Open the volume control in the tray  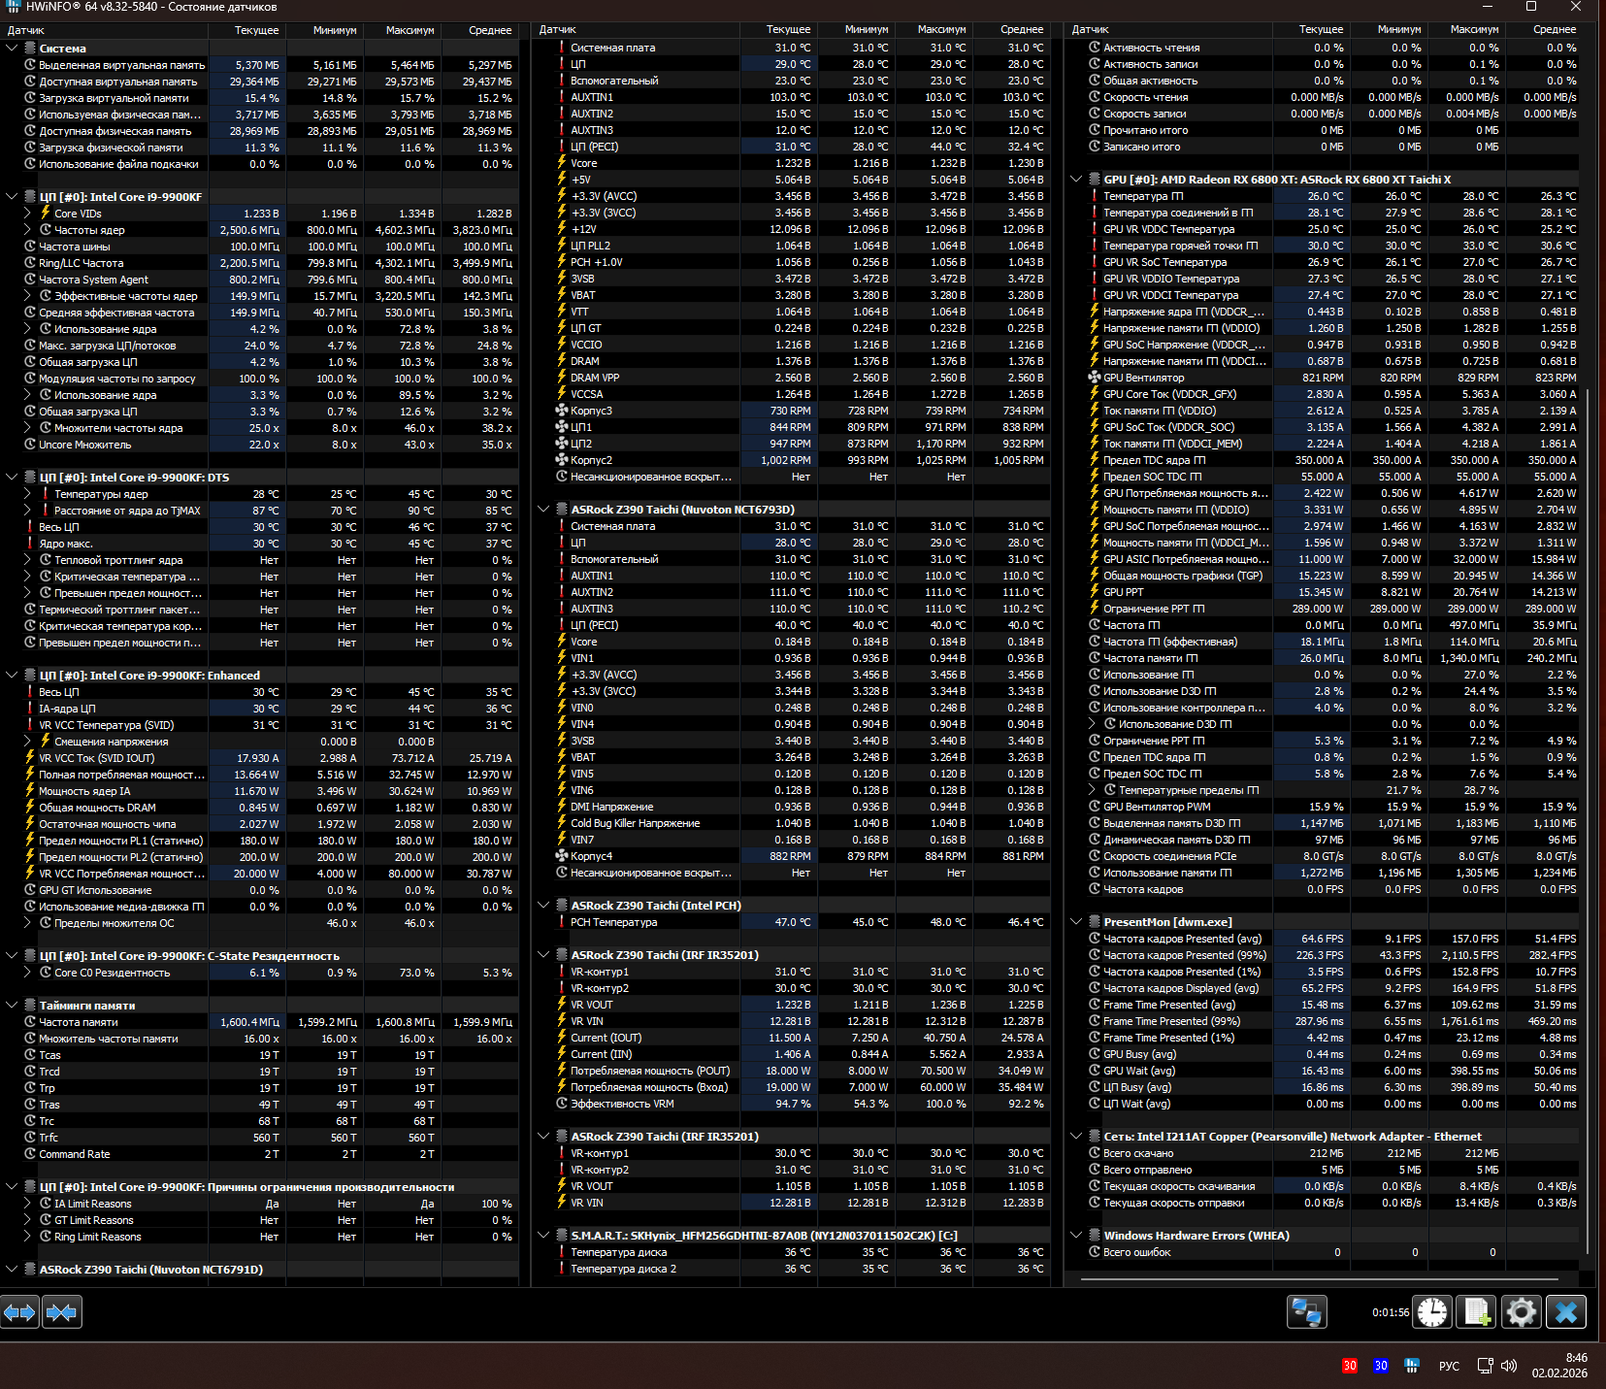point(1509,1366)
